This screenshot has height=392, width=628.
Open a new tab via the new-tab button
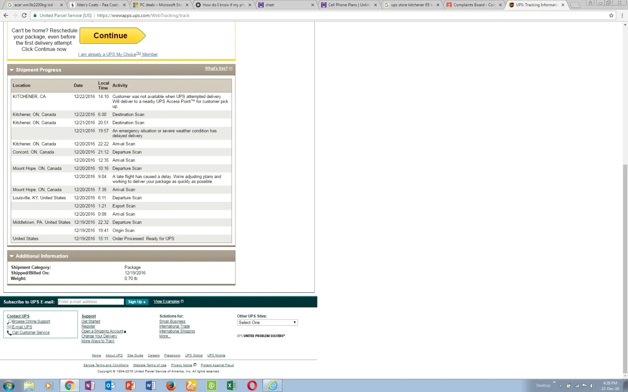click(575, 5)
